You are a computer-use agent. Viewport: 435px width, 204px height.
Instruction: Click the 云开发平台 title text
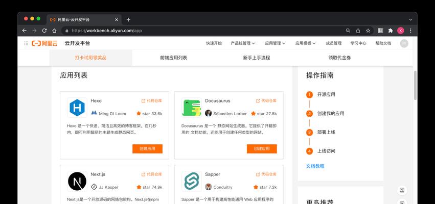(x=77, y=43)
